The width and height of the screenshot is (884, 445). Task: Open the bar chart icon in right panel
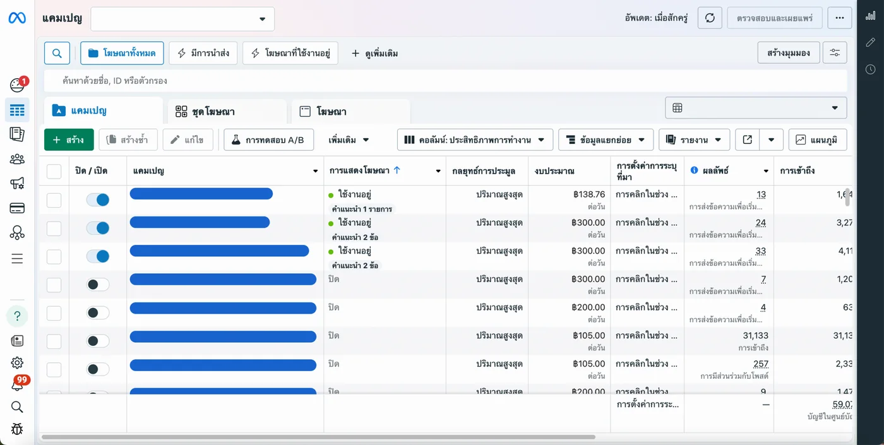pyautogui.click(x=871, y=16)
